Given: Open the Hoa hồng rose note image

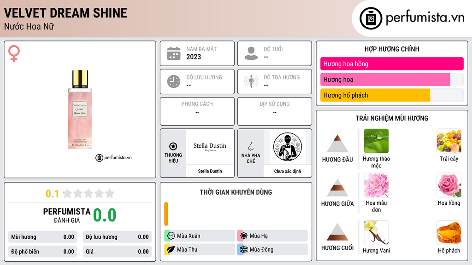Looking at the screenshot, I should point(449,185).
